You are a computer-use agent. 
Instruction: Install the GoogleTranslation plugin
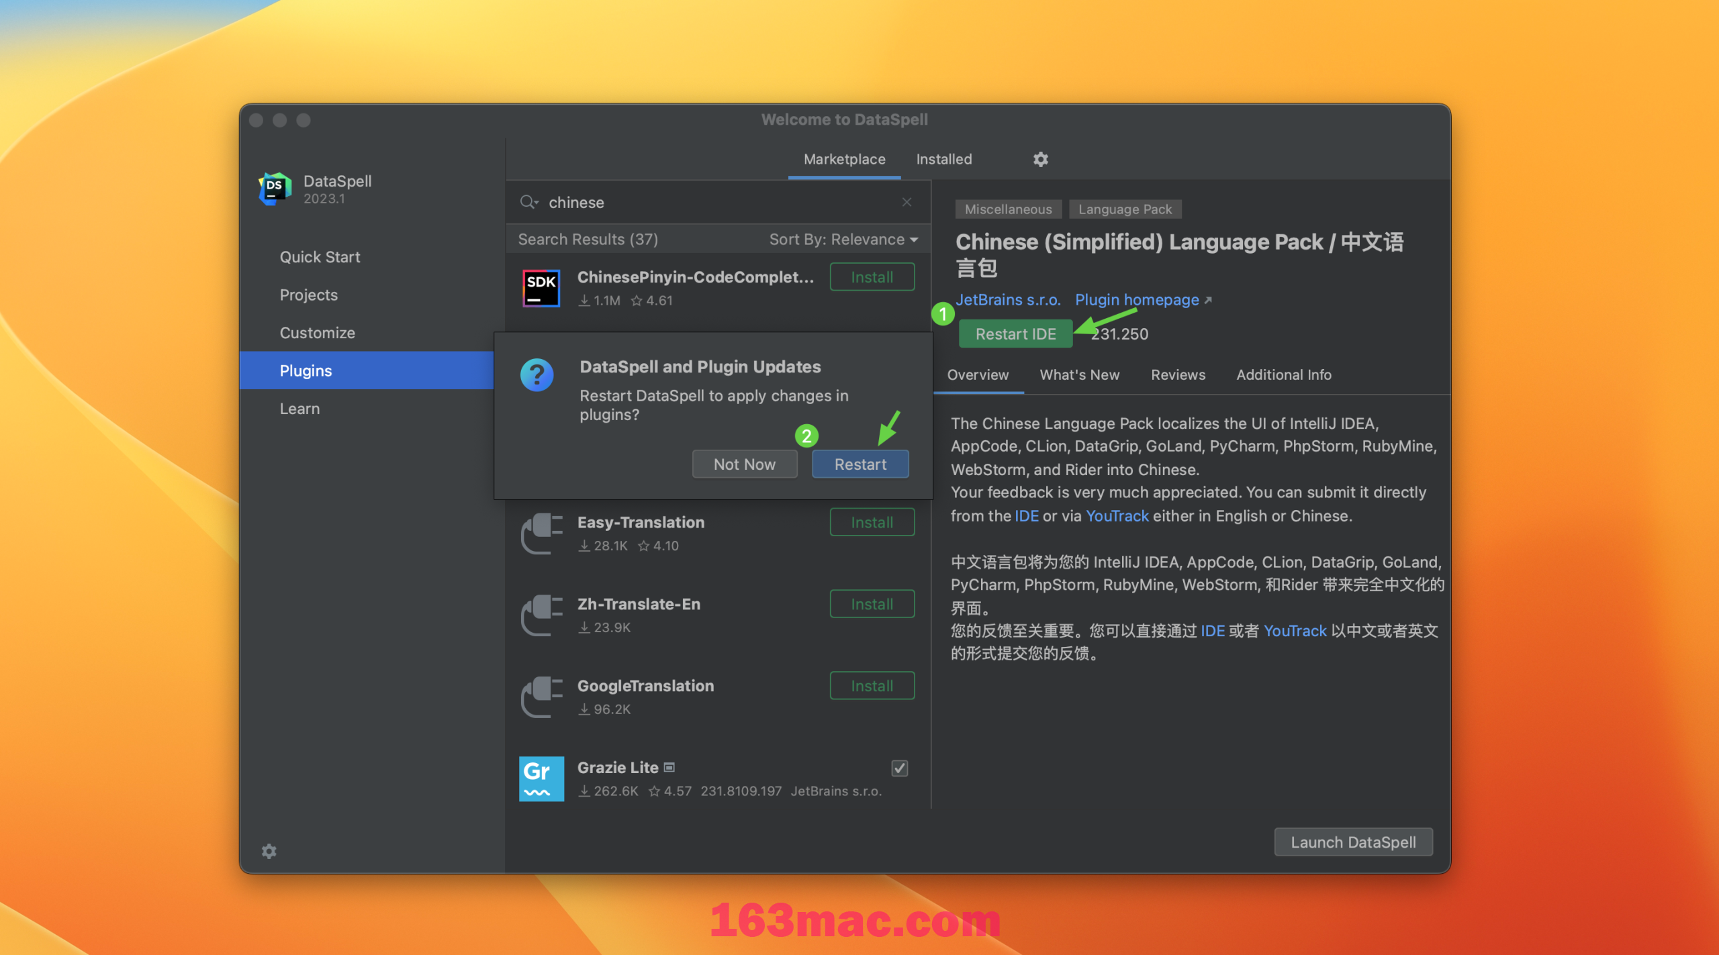point(872,686)
